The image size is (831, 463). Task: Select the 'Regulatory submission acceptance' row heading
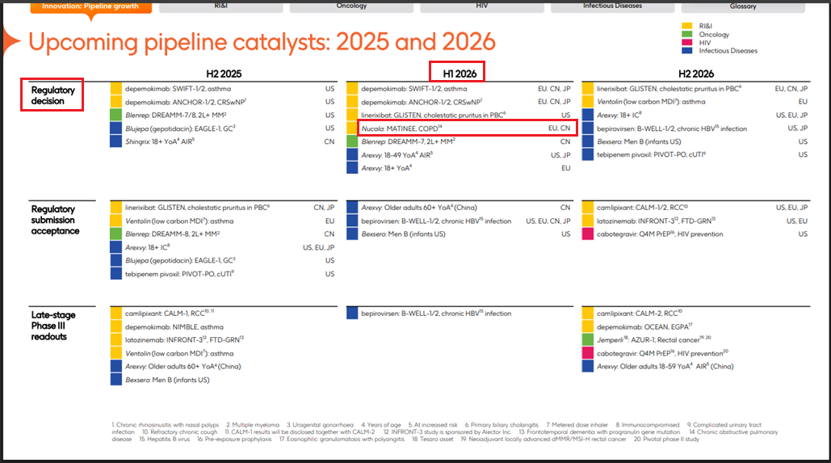click(x=55, y=220)
